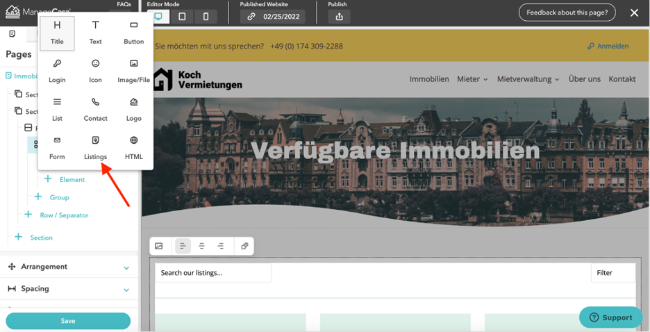Open Feedback about this page
The height and width of the screenshot is (332, 650).
[567, 13]
